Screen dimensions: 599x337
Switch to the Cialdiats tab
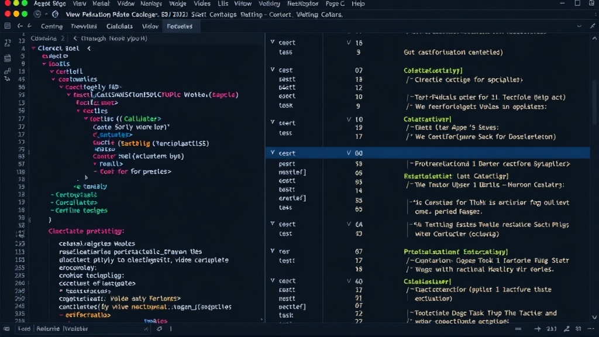click(x=119, y=26)
